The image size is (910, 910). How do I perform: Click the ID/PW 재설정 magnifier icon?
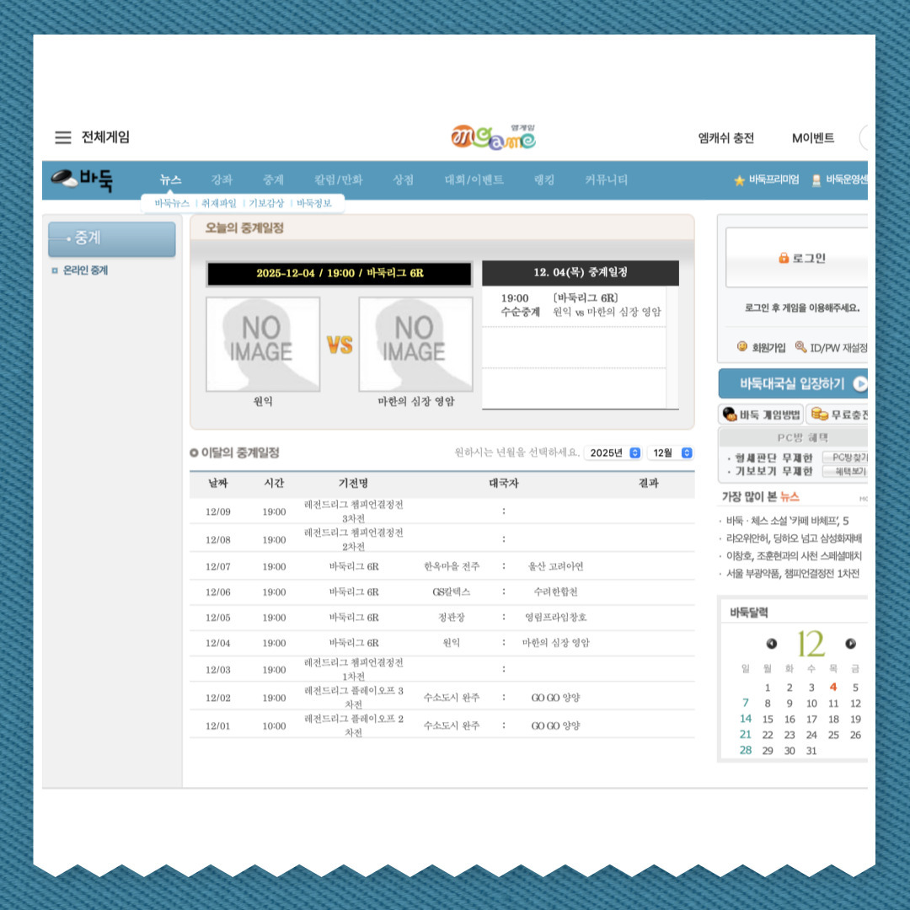coord(800,346)
